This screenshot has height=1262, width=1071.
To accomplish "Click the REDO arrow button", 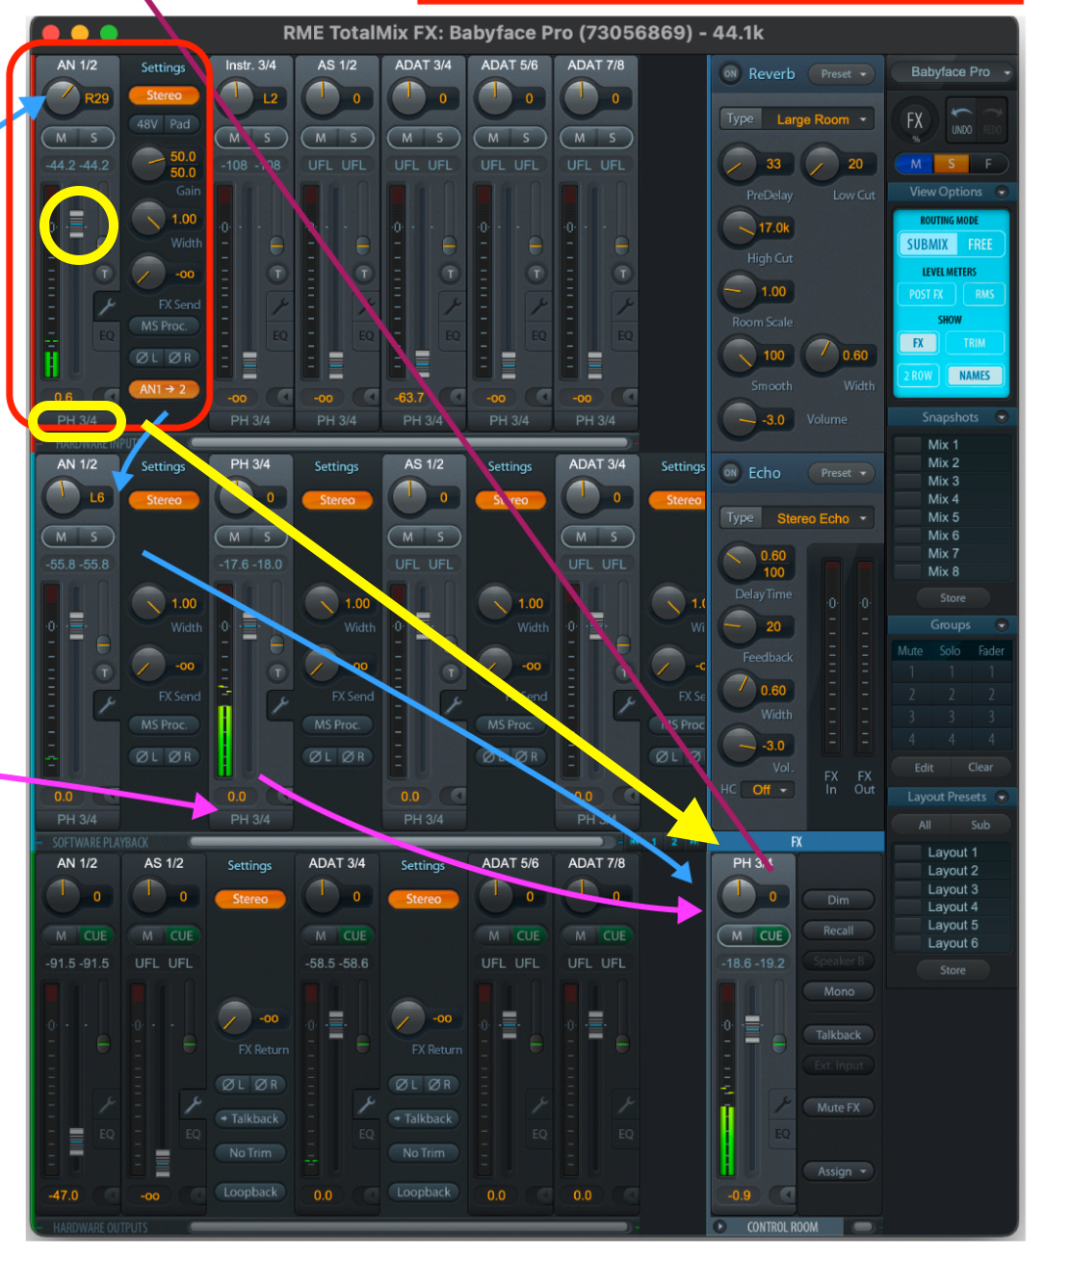I will tap(993, 120).
